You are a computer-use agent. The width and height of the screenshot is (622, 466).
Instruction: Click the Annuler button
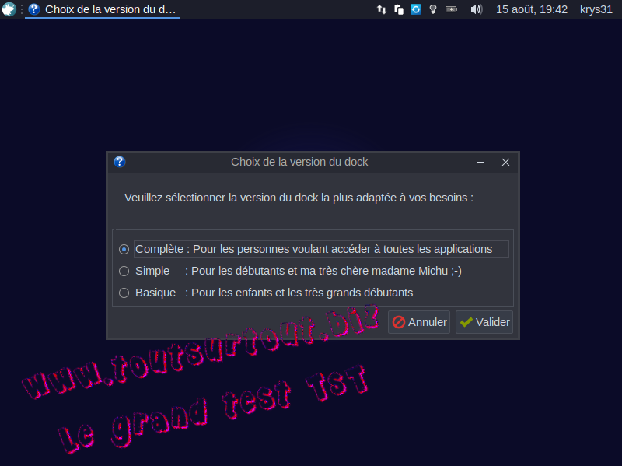(419, 322)
